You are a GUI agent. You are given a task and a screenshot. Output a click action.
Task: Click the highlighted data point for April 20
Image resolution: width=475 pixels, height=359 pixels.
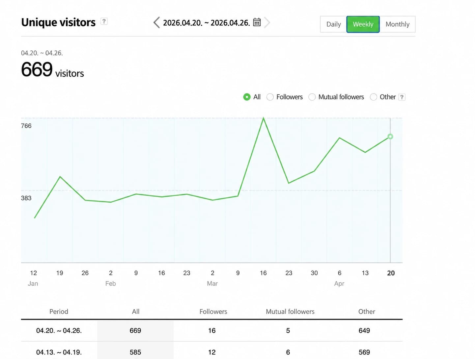tap(390, 137)
